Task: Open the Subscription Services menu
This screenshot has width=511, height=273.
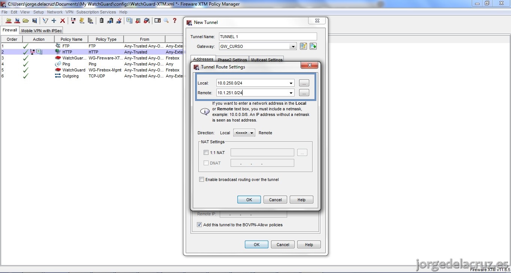Action: (96, 12)
